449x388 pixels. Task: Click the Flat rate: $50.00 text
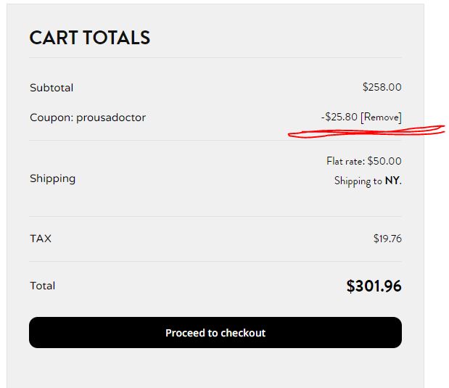pos(364,161)
